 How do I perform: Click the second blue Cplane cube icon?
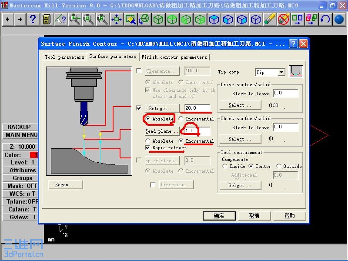coord(228,19)
